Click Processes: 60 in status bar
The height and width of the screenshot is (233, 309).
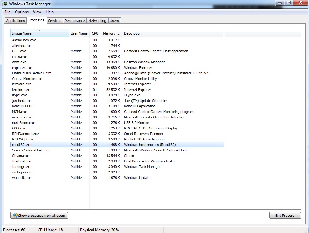coord(14,230)
